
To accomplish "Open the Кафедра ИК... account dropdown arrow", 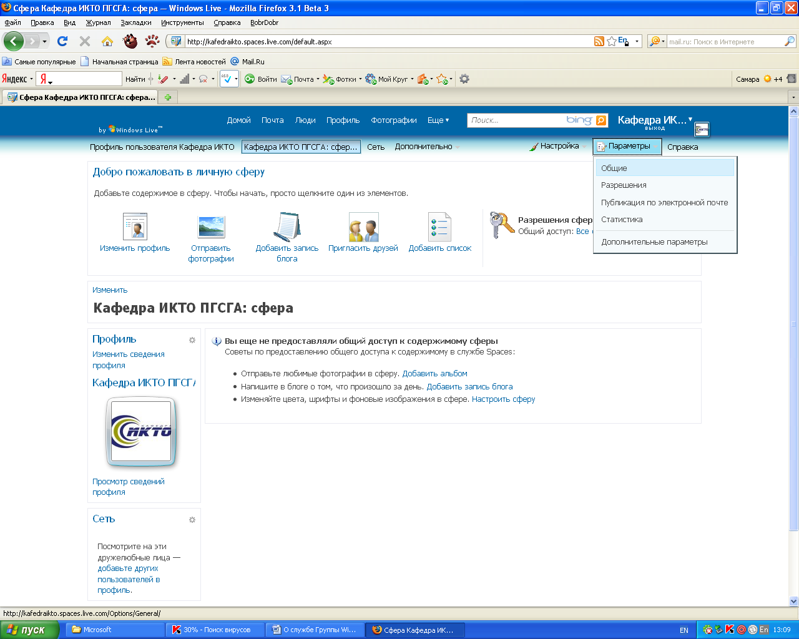I will point(690,119).
